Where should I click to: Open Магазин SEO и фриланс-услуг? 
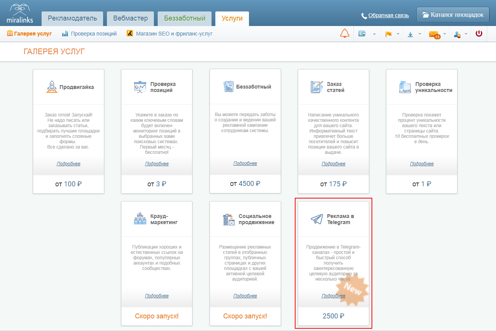174,34
